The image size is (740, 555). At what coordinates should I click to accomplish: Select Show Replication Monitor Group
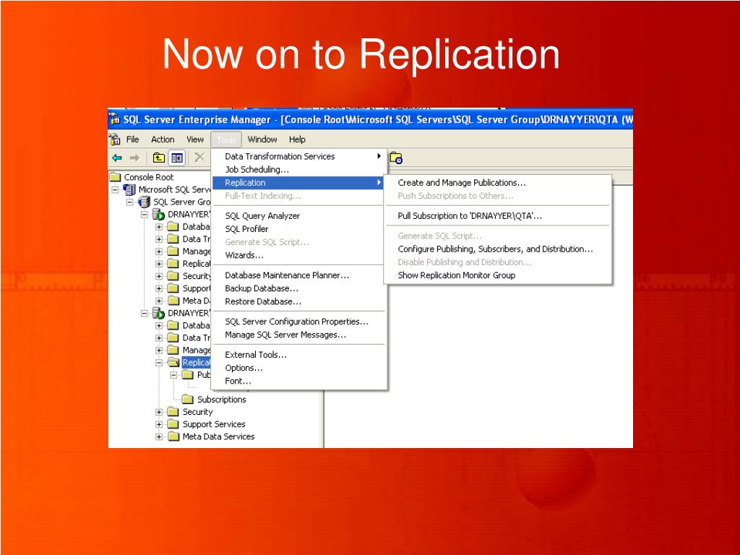click(498, 275)
